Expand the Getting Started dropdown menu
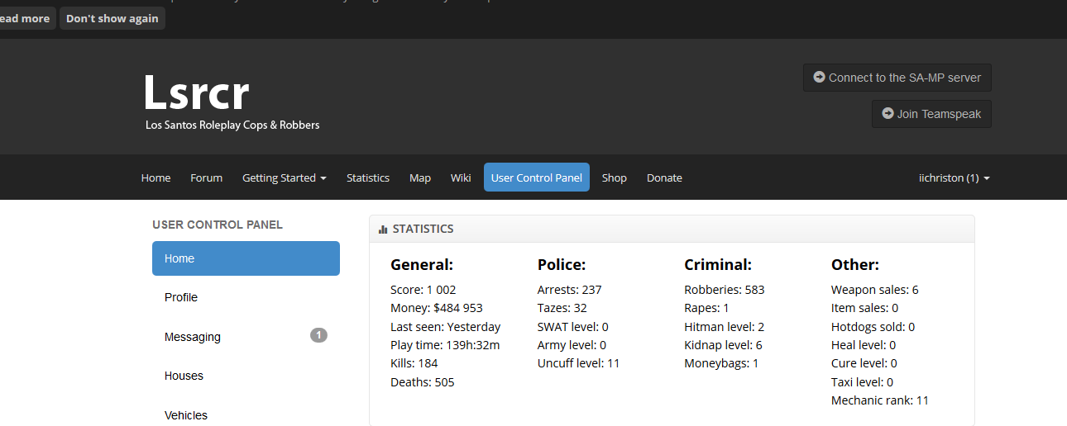The width and height of the screenshot is (1067, 426). pyautogui.click(x=284, y=177)
